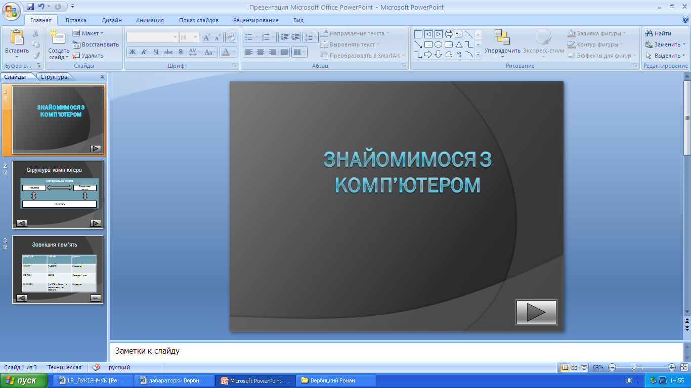Image resolution: width=691 pixels, height=388 pixels.
Task: Open the Office button menu
Action: (11, 10)
